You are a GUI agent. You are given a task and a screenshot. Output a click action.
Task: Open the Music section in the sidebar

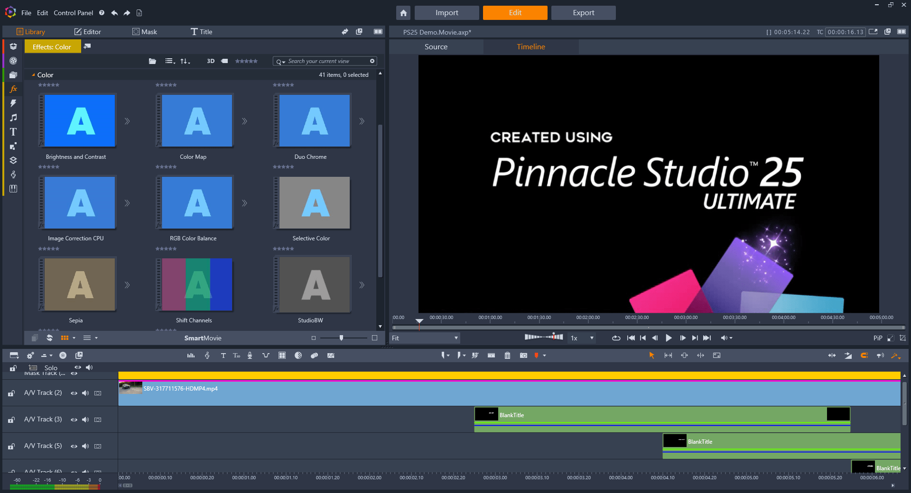(13, 118)
